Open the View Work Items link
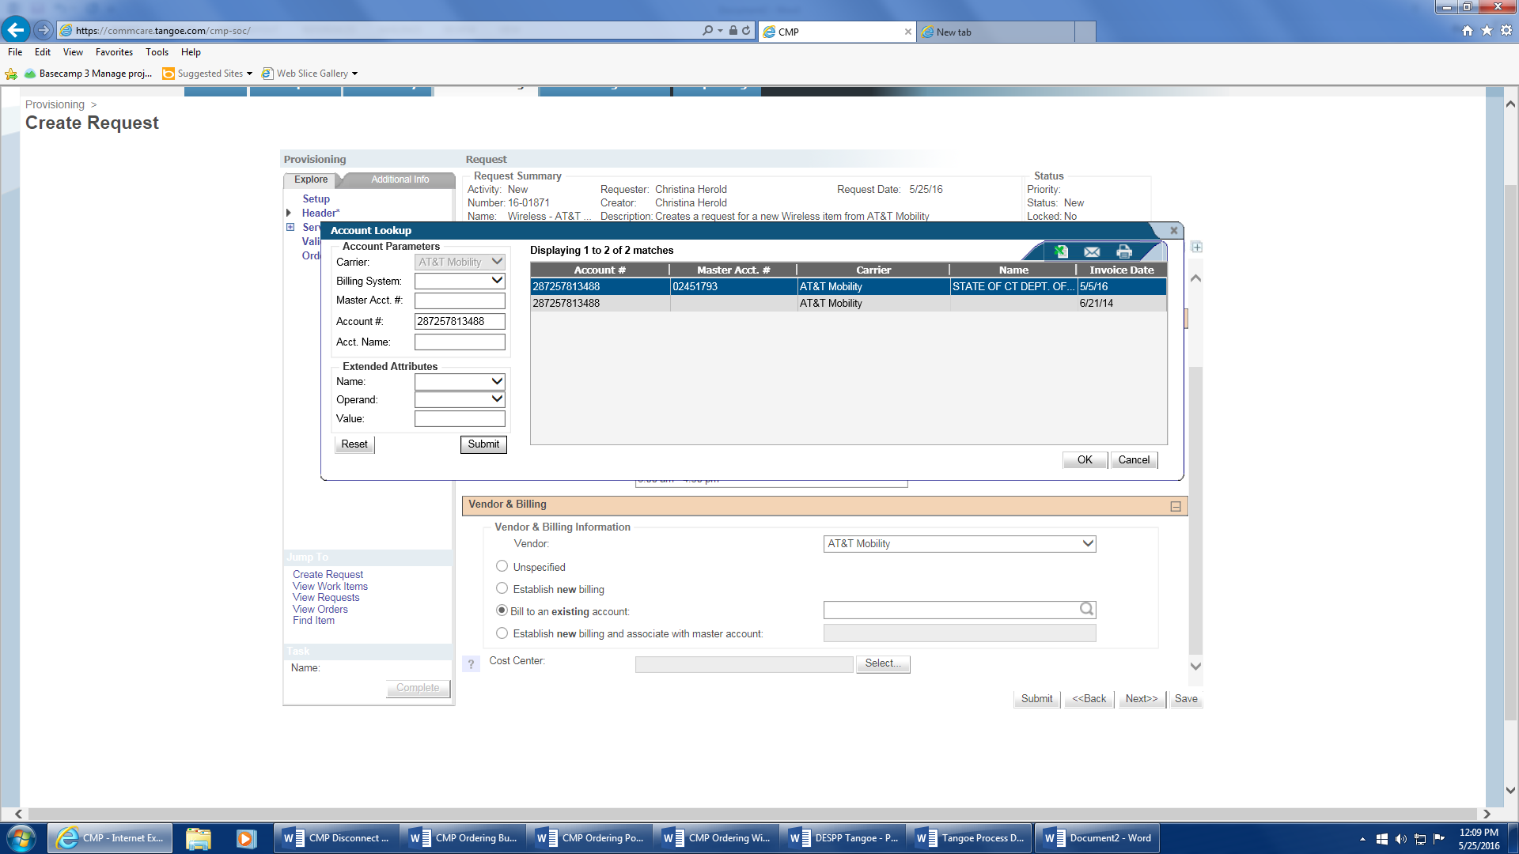The height and width of the screenshot is (854, 1519). coord(330,586)
